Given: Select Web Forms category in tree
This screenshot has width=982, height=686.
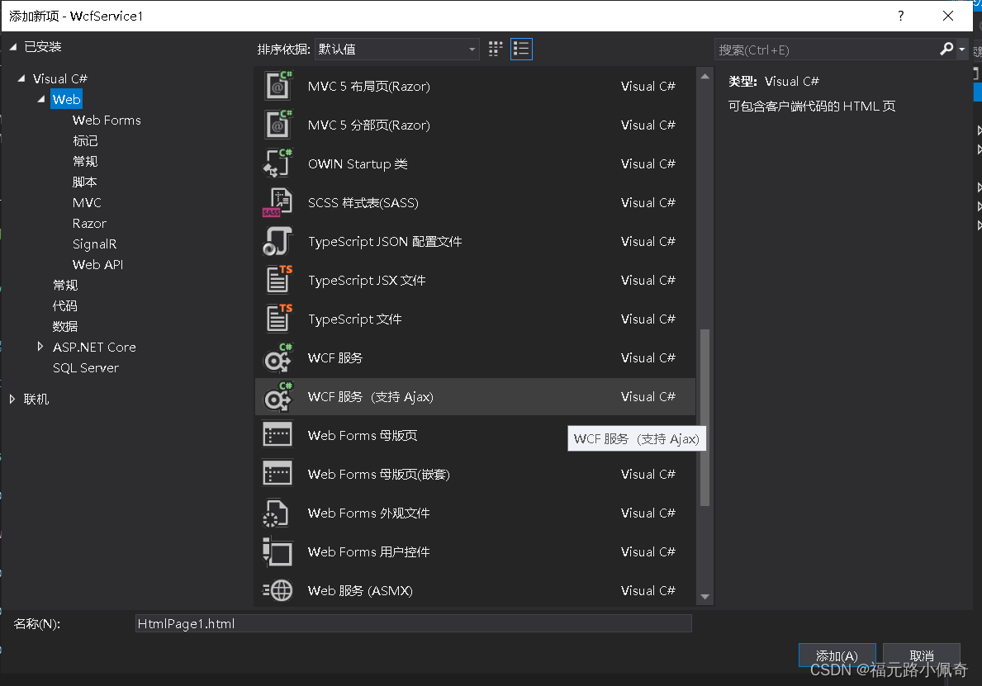Looking at the screenshot, I should point(107,120).
